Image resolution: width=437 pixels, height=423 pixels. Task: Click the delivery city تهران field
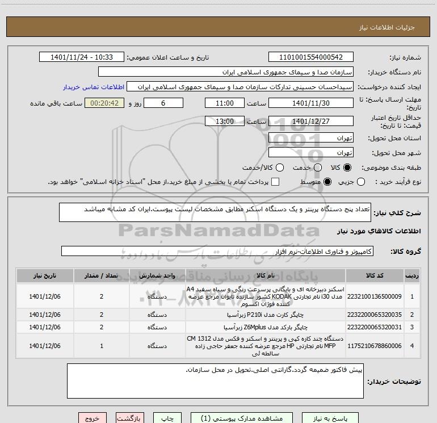tap(311, 153)
